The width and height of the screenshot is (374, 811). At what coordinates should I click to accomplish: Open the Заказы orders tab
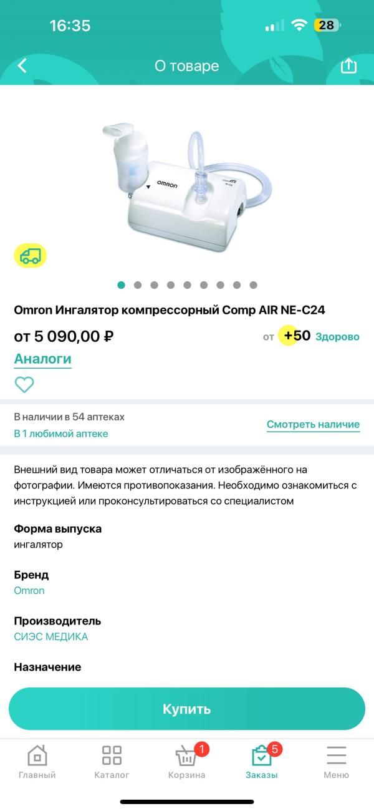tap(261, 762)
